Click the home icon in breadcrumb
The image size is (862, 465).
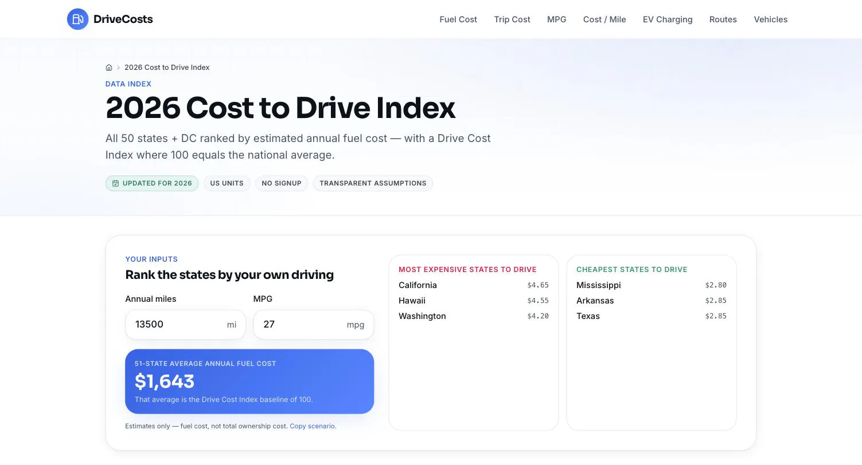click(x=109, y=67)
